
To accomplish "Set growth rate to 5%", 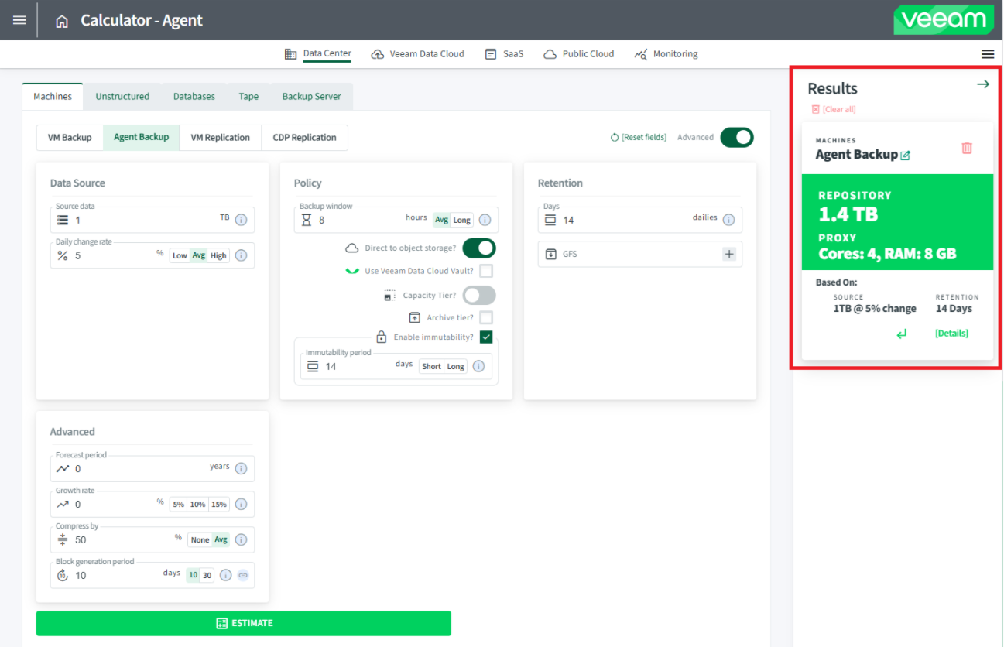I will 179,504.
